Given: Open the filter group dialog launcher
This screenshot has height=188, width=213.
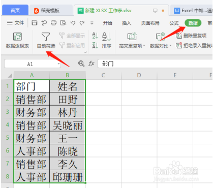Looking at the screenshot, I should point(85,52).
